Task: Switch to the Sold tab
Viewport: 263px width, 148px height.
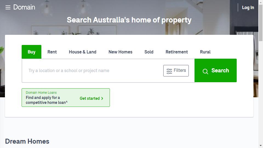Action: [149, 52]
